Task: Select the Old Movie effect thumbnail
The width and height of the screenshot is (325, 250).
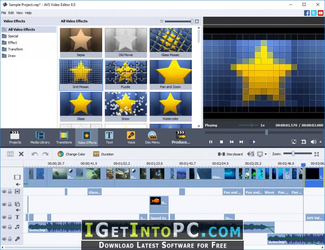Action: tap(126, 43)
